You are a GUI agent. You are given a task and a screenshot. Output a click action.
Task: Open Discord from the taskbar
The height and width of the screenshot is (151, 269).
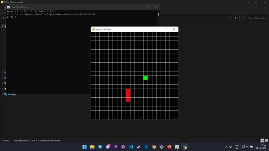click(x=108, y=147)
